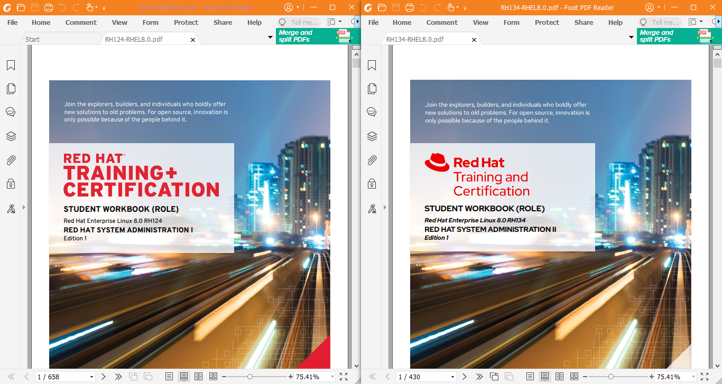Open zoom percentage dropdown in RH124 window

point(332,377)
